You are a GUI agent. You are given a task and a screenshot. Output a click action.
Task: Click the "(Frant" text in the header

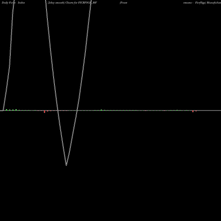123,3
